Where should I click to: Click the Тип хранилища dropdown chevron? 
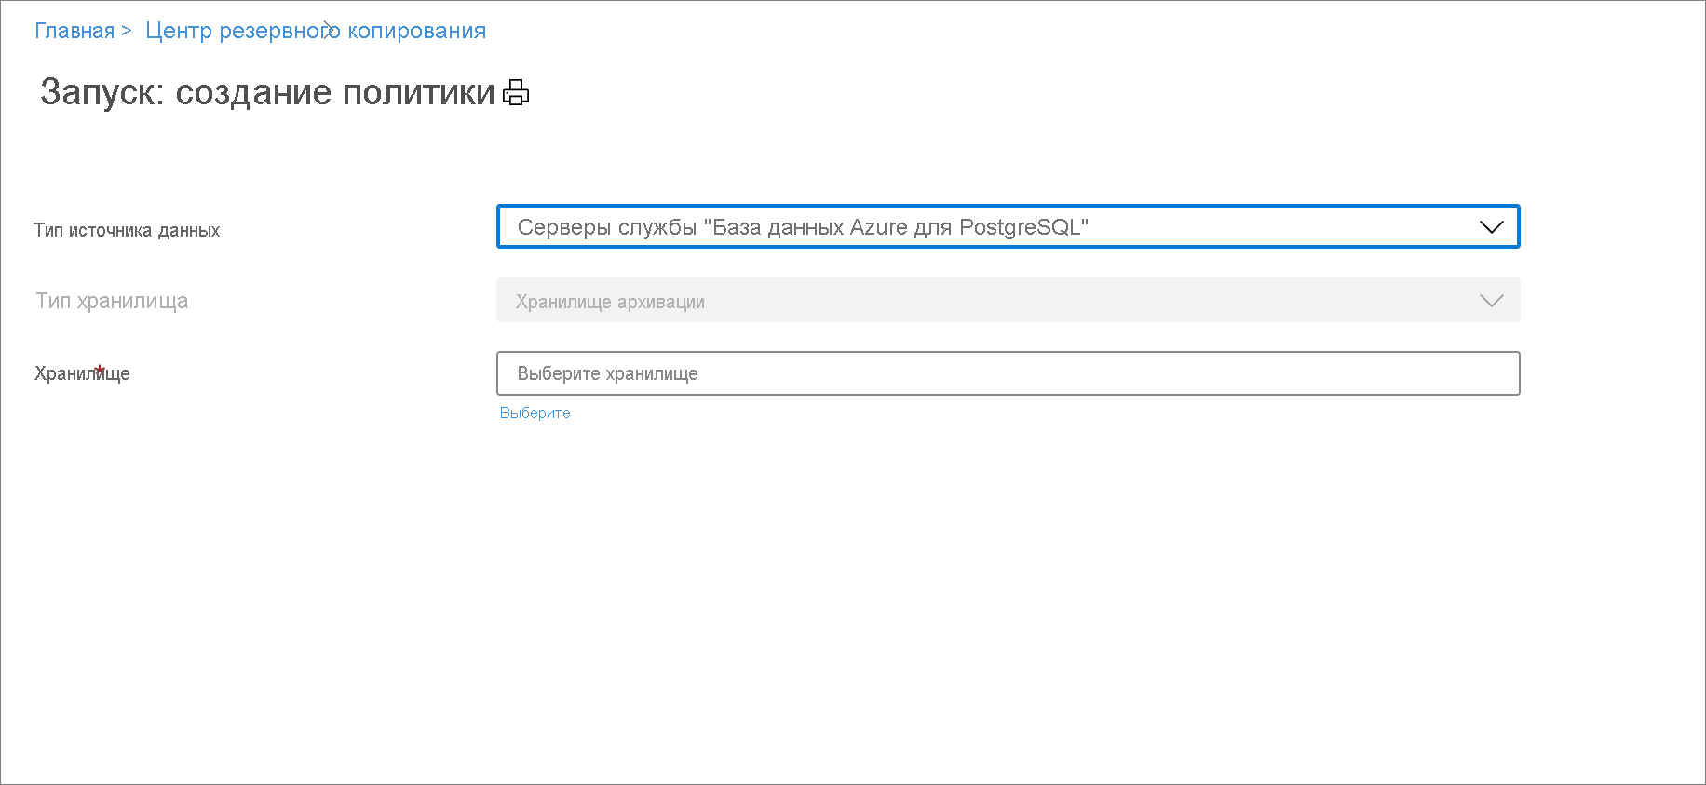(x=1491, y=301)
